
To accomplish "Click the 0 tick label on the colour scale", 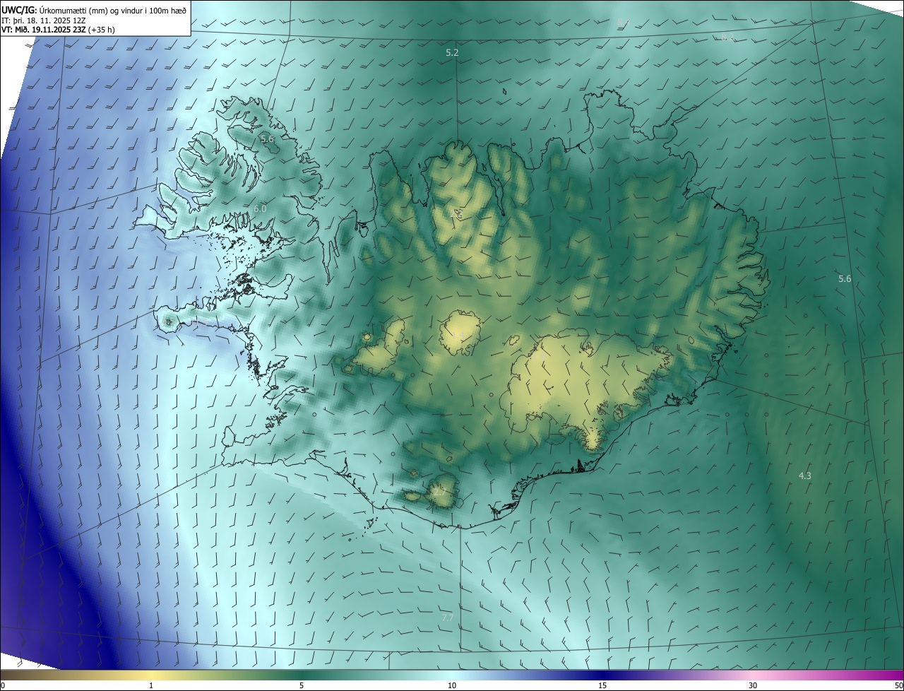I will coord(3,686).
